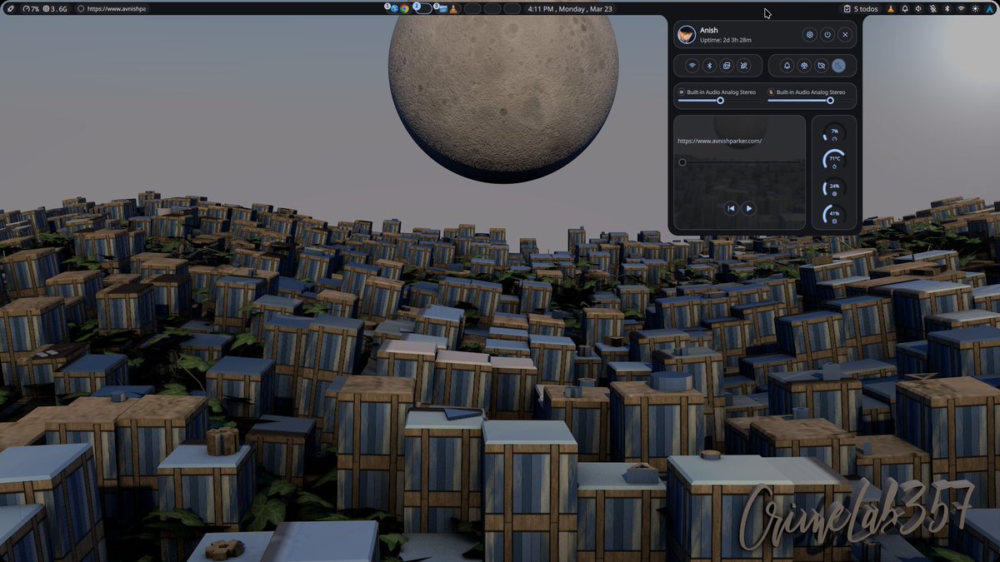
Task: Close the control panel with the X button
Action: tap(845, 35)
